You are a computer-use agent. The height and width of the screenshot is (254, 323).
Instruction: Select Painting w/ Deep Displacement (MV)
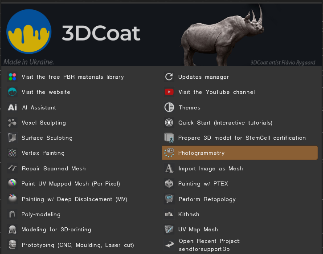pyautogui.click(x=74, y=199)
